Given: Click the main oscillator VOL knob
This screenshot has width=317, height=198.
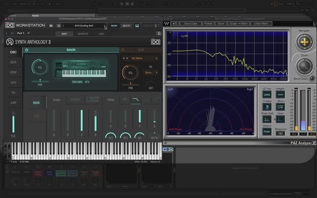Looking at the screenshot, I should (x=40, y=67).
